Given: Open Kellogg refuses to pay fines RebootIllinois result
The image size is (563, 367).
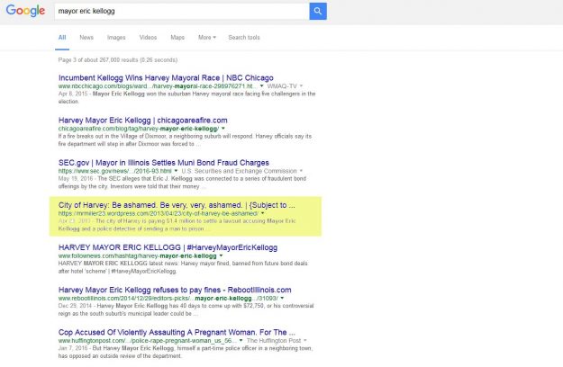Looking at the screenshot, I should click(175, 290).
